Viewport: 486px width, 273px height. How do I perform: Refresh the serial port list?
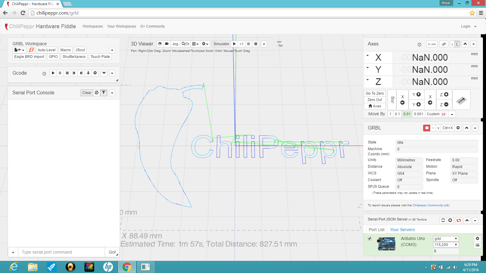tap(443, 221)
